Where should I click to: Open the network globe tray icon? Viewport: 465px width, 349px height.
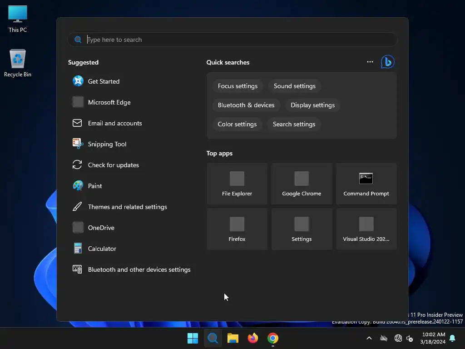pyautogui.click(x=398, y=338)
